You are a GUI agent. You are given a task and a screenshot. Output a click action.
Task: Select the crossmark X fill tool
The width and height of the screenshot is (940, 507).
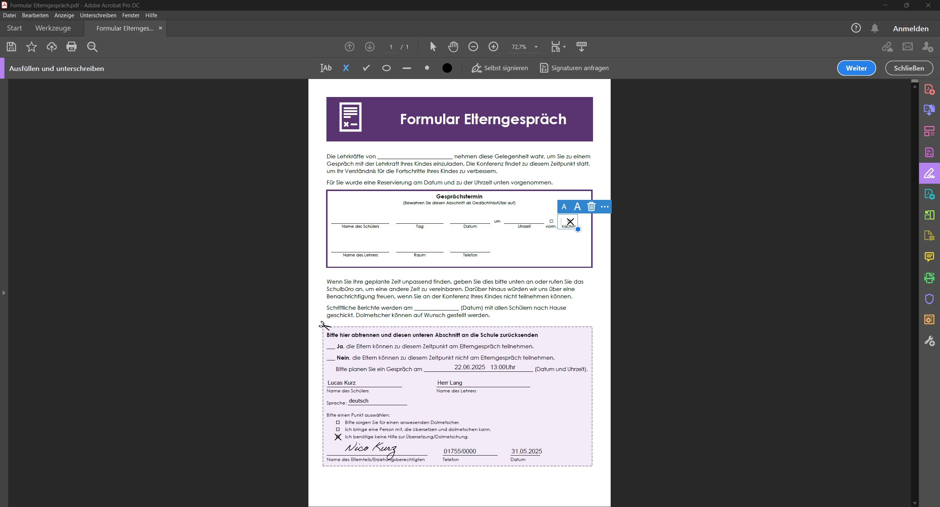(x=346, y=68)
